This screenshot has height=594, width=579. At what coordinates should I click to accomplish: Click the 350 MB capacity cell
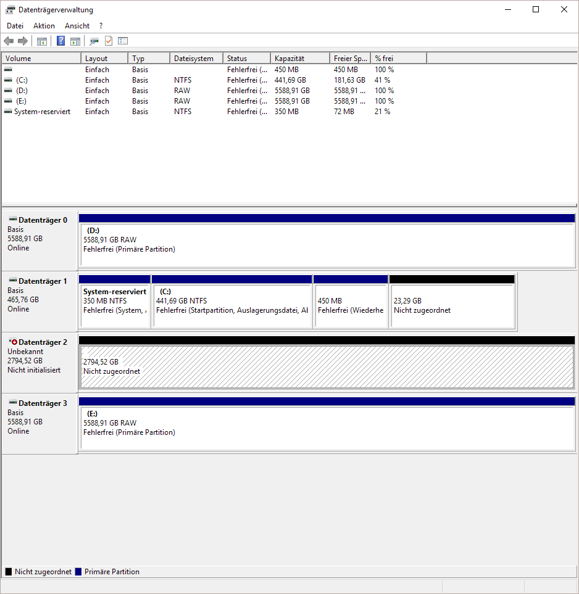(286, 112)
